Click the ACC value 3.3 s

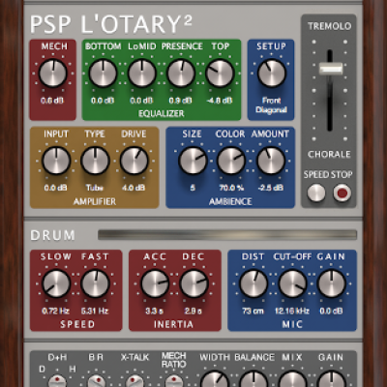pyautogui.click(x=154, y=311)
